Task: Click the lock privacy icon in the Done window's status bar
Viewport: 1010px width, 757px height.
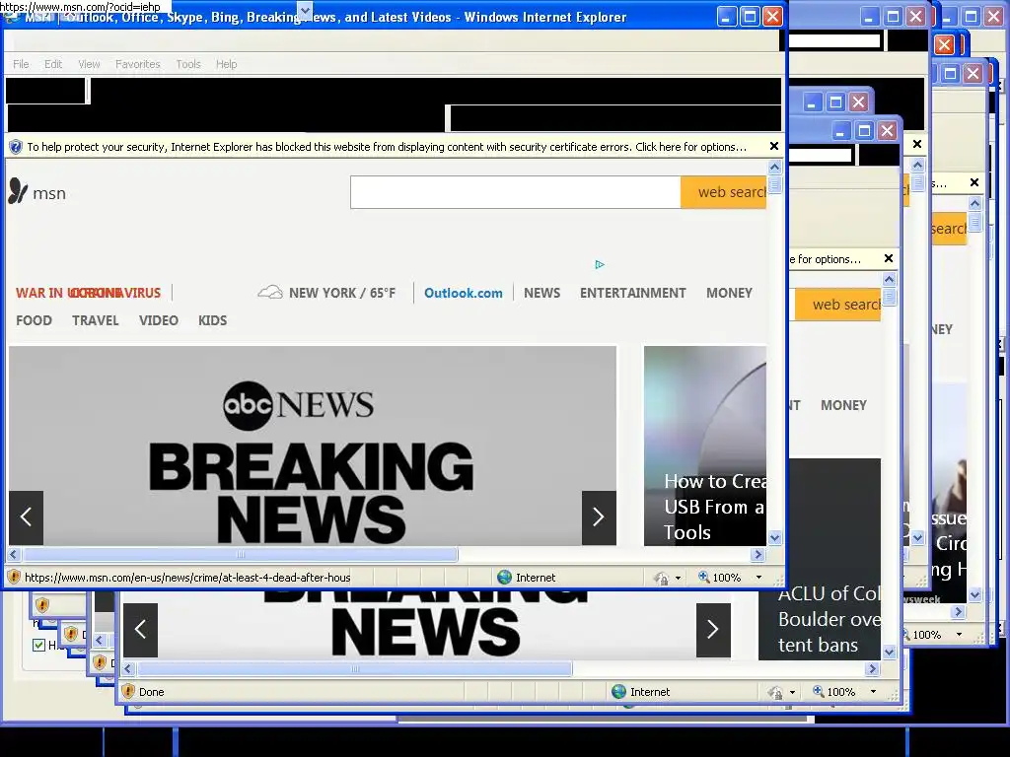Action: coord(775,693)
